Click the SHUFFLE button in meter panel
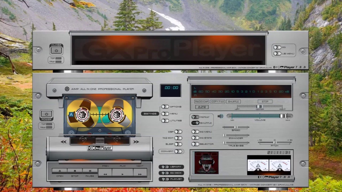Screen dimensions: 342x192 click(x=233, y=102)
